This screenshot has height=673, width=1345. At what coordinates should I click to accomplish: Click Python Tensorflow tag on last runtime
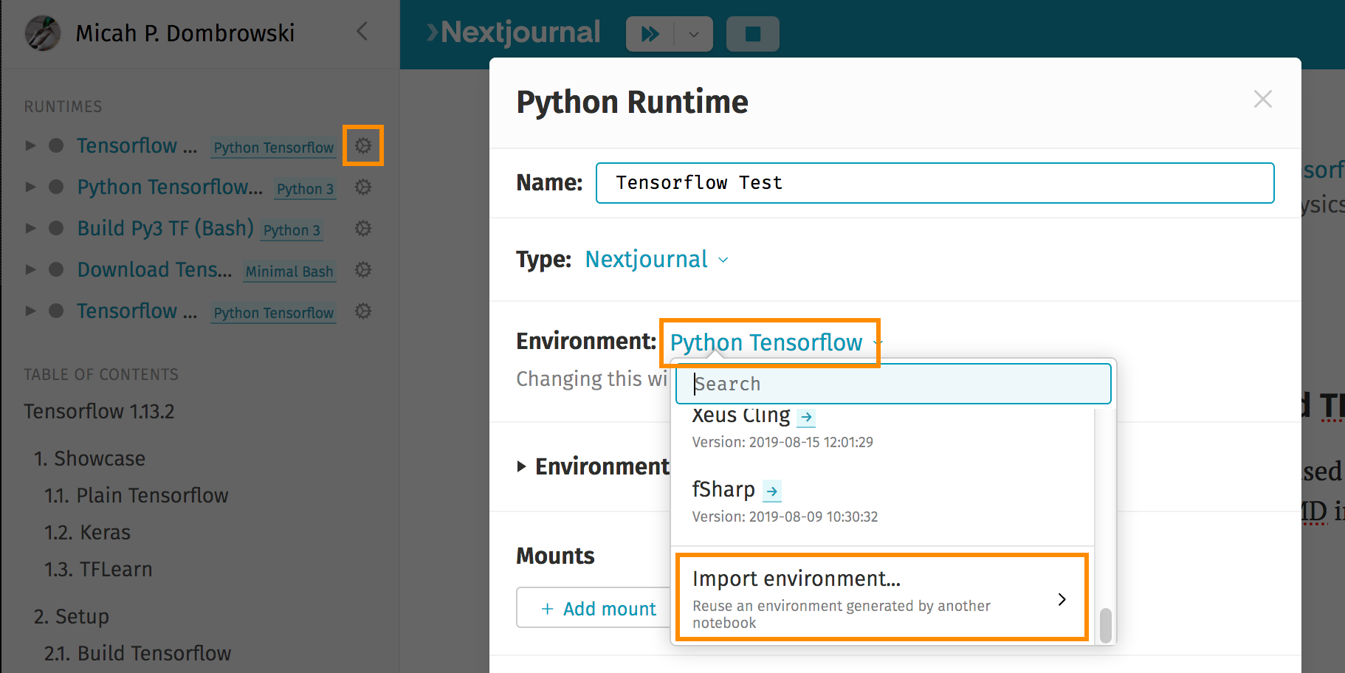click(274, 313)
